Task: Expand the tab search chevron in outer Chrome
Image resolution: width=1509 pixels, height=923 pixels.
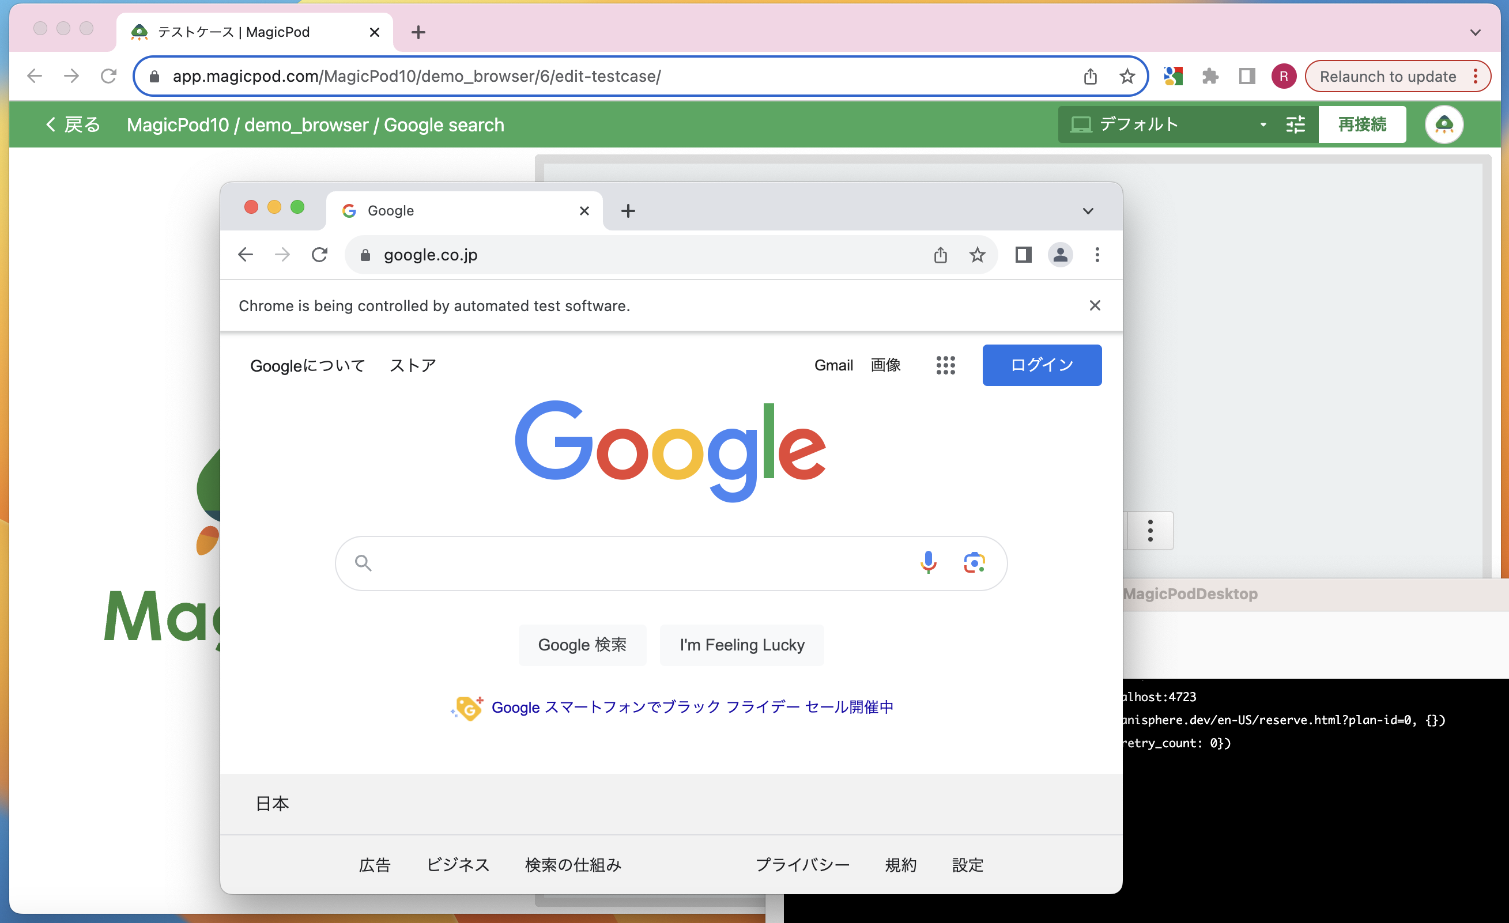Action: pos(1476,32)
